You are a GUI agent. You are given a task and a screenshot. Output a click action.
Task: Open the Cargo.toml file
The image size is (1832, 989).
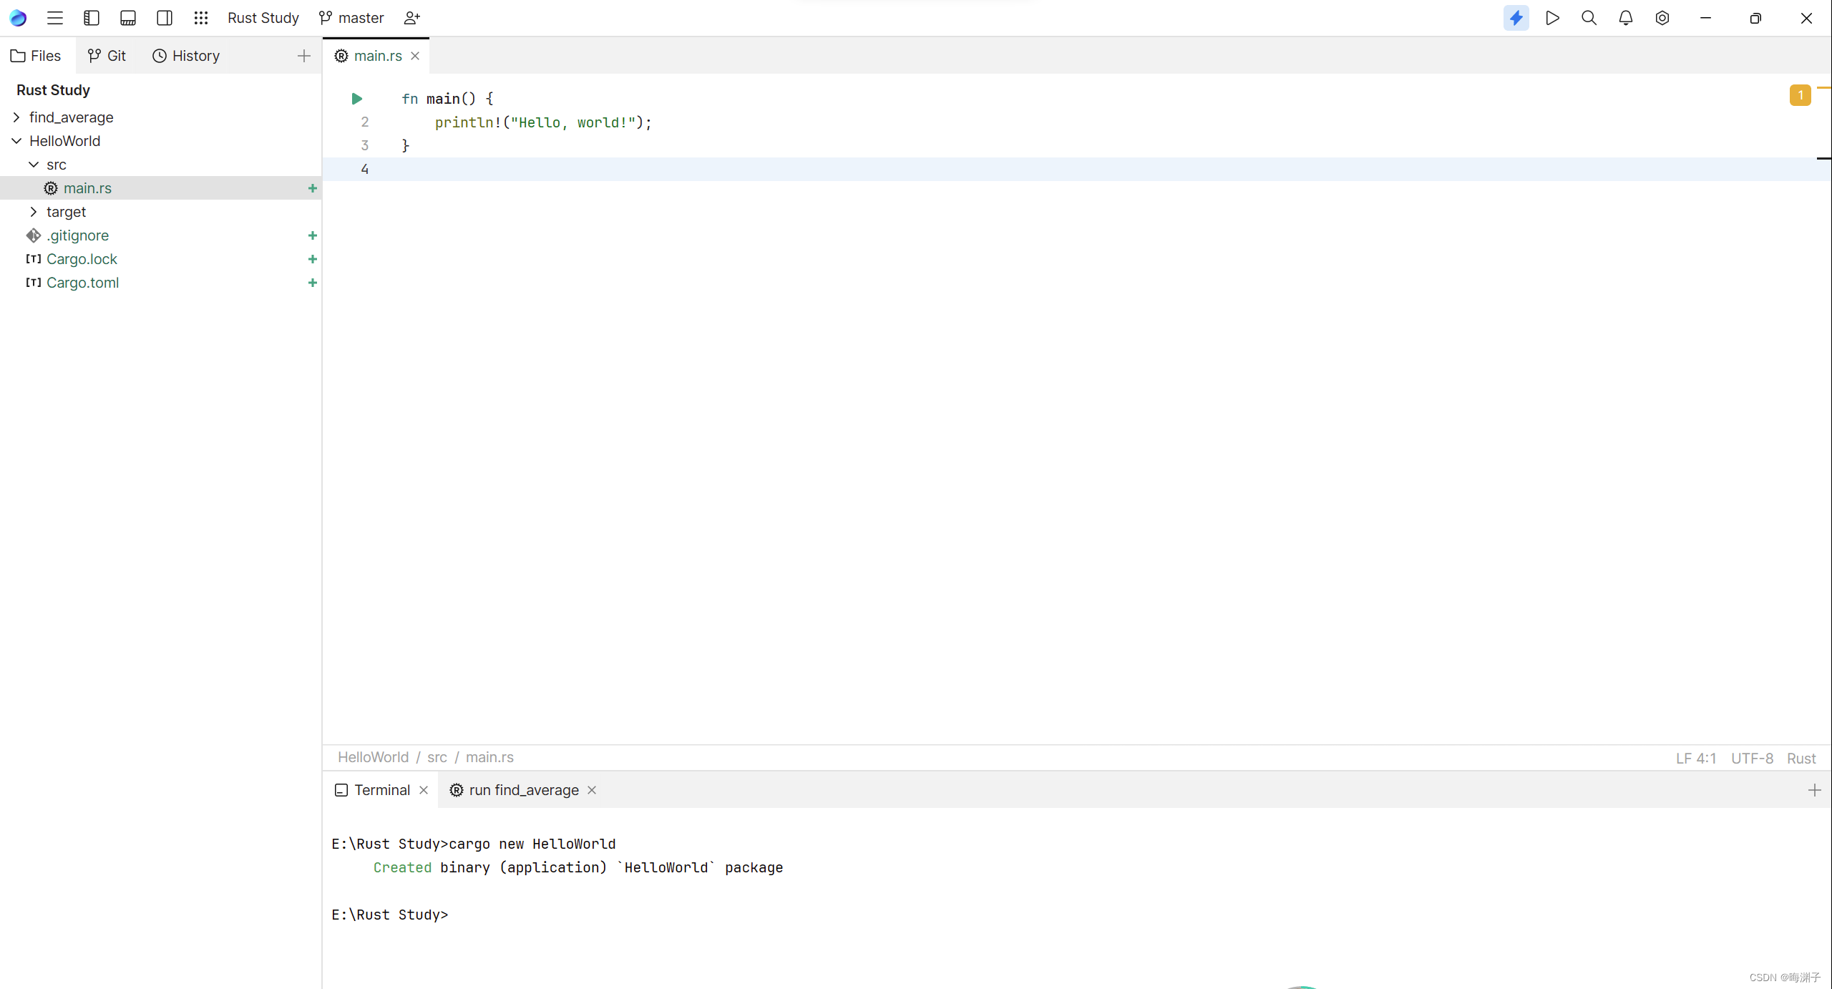tap(160, 283)
